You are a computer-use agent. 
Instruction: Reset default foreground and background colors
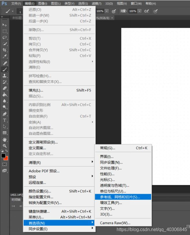2,151
